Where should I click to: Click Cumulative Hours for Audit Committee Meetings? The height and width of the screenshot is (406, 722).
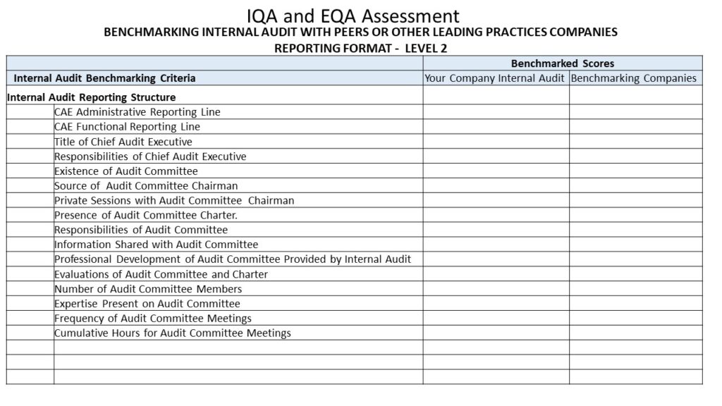pos(173,333)
